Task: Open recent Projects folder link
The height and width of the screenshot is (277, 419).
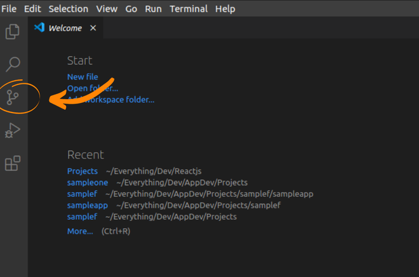Action: [83, 171]
